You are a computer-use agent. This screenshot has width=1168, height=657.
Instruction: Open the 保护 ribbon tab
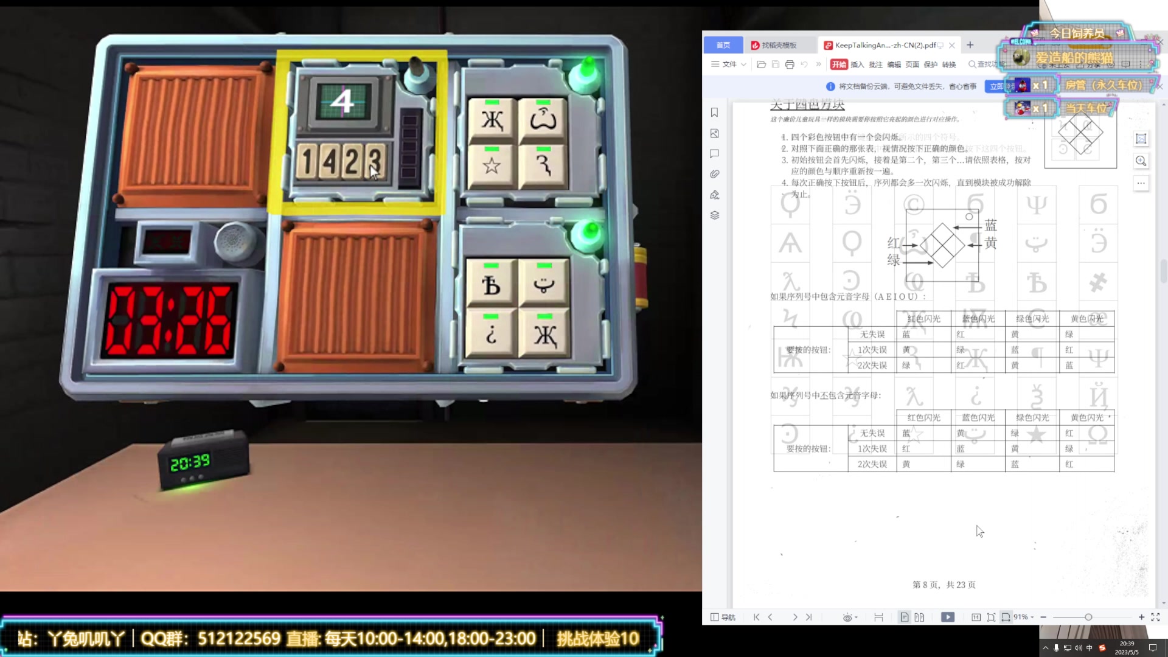point(931,64)
